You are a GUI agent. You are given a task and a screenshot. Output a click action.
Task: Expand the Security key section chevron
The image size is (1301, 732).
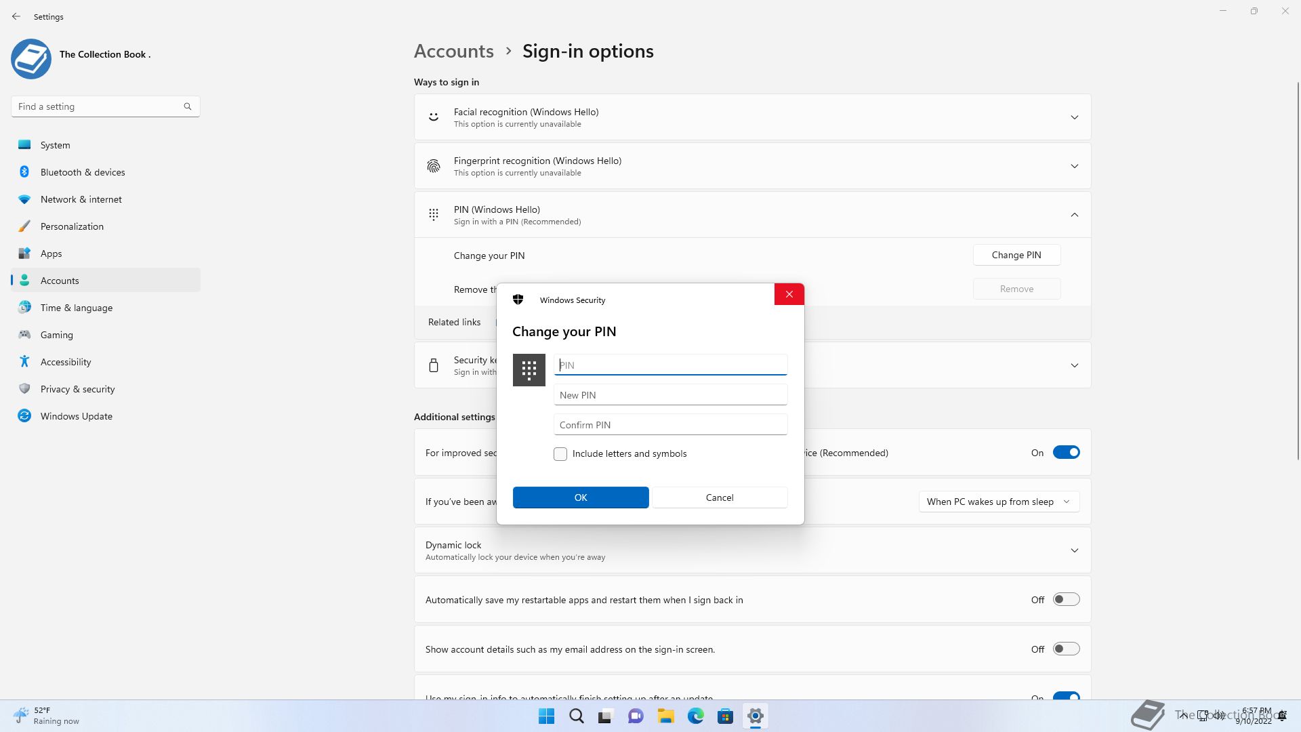point(1075,365)
